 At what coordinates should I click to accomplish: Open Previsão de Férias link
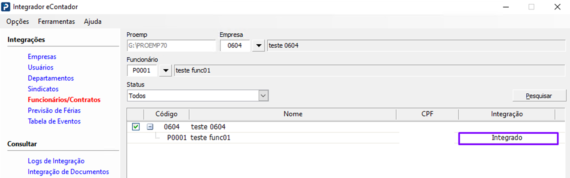click(54, 110)
